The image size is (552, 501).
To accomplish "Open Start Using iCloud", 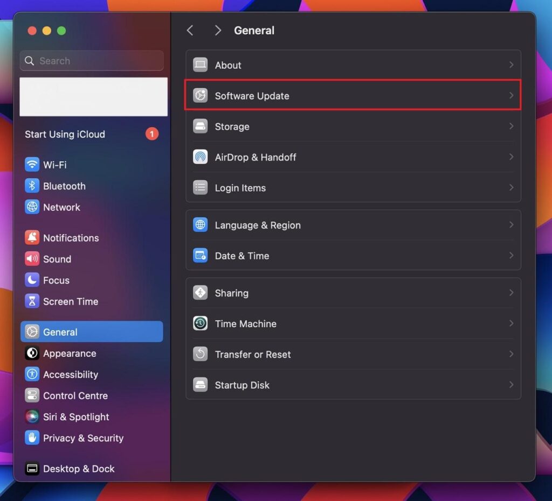I will pyautogui.click(x=65, y=134).
